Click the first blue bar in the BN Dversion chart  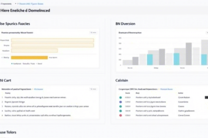click(150, 60)
